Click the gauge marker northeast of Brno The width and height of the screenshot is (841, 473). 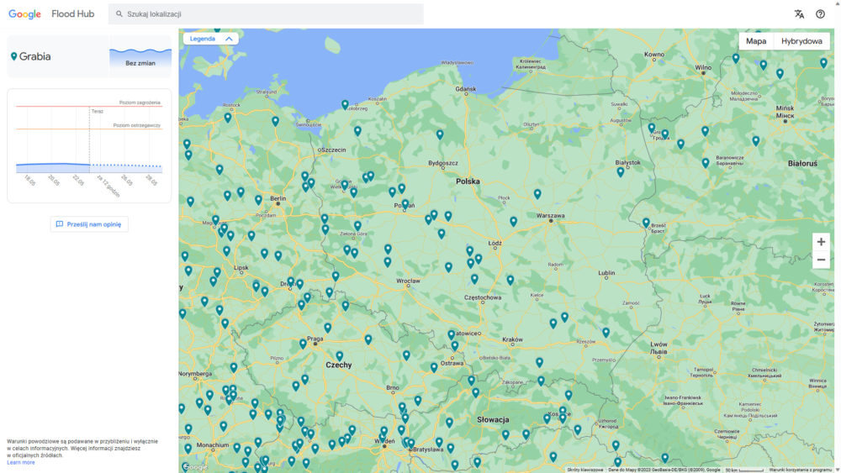coord(418,400)
